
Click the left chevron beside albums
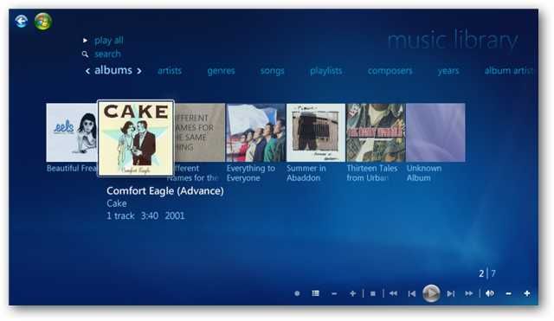pyautogui.click(x=87, y=71)
